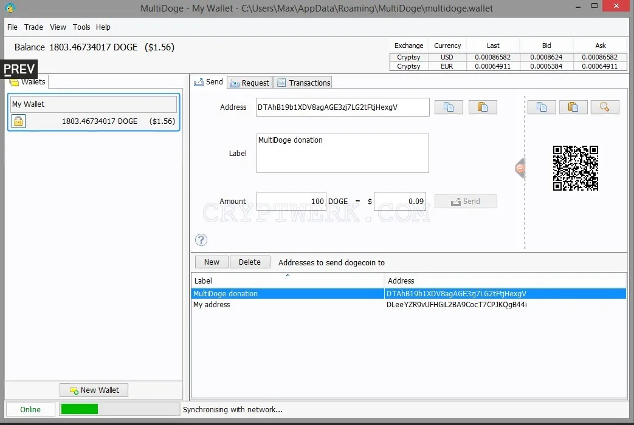Copy the send address to clipboard
The height and width of the screenshot is (425, 634).
pyautogui.click(x=449, y=107)
